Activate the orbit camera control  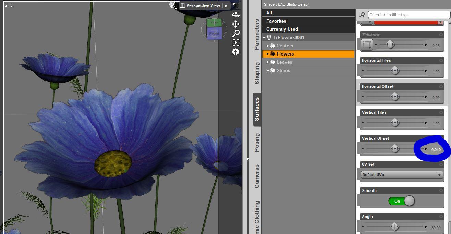click(x=236, y=14)
